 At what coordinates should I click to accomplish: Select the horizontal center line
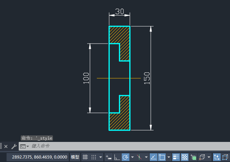[119, 78]
